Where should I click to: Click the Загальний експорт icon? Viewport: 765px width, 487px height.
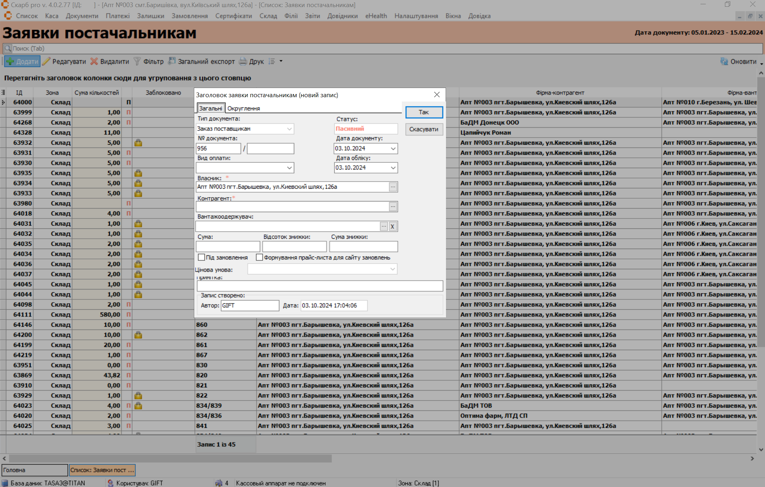coord(172,61)
